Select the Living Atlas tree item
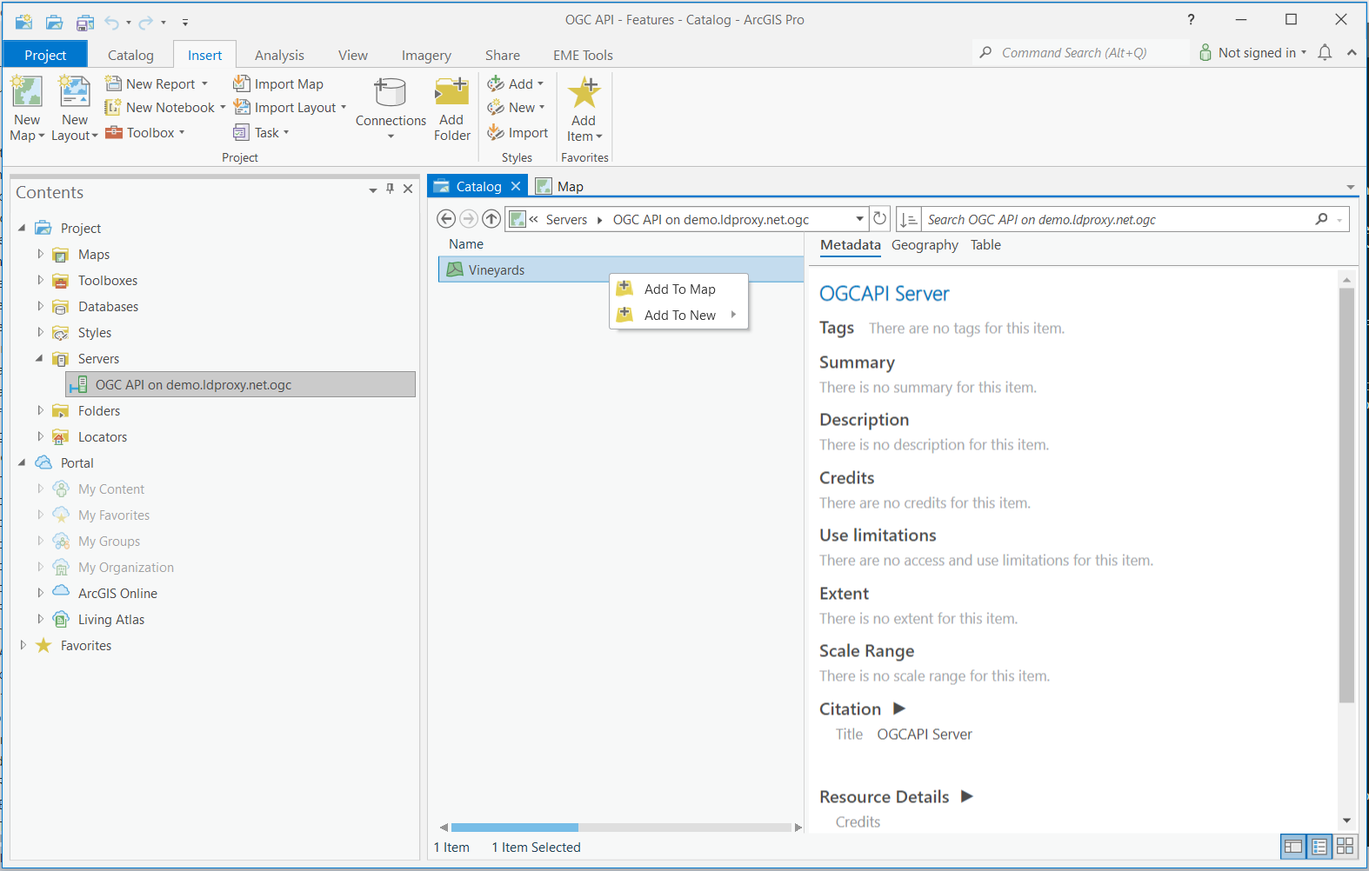This screenshot has height=871, width=1369. tap(110, 619)
